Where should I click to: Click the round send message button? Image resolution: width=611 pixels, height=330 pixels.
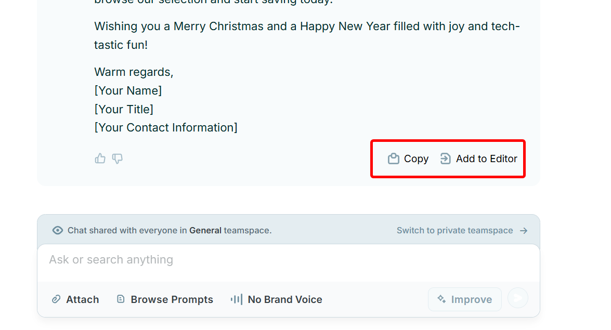coord(518,298)
